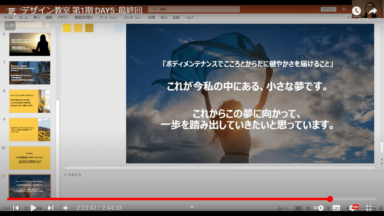384x216 pixels.
Task: Select slide 11 thumbnail
Action: click(x=30, y=186)
